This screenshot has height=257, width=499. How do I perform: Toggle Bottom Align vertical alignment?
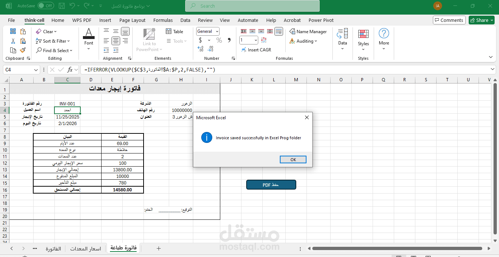click(x=125, y=31)
